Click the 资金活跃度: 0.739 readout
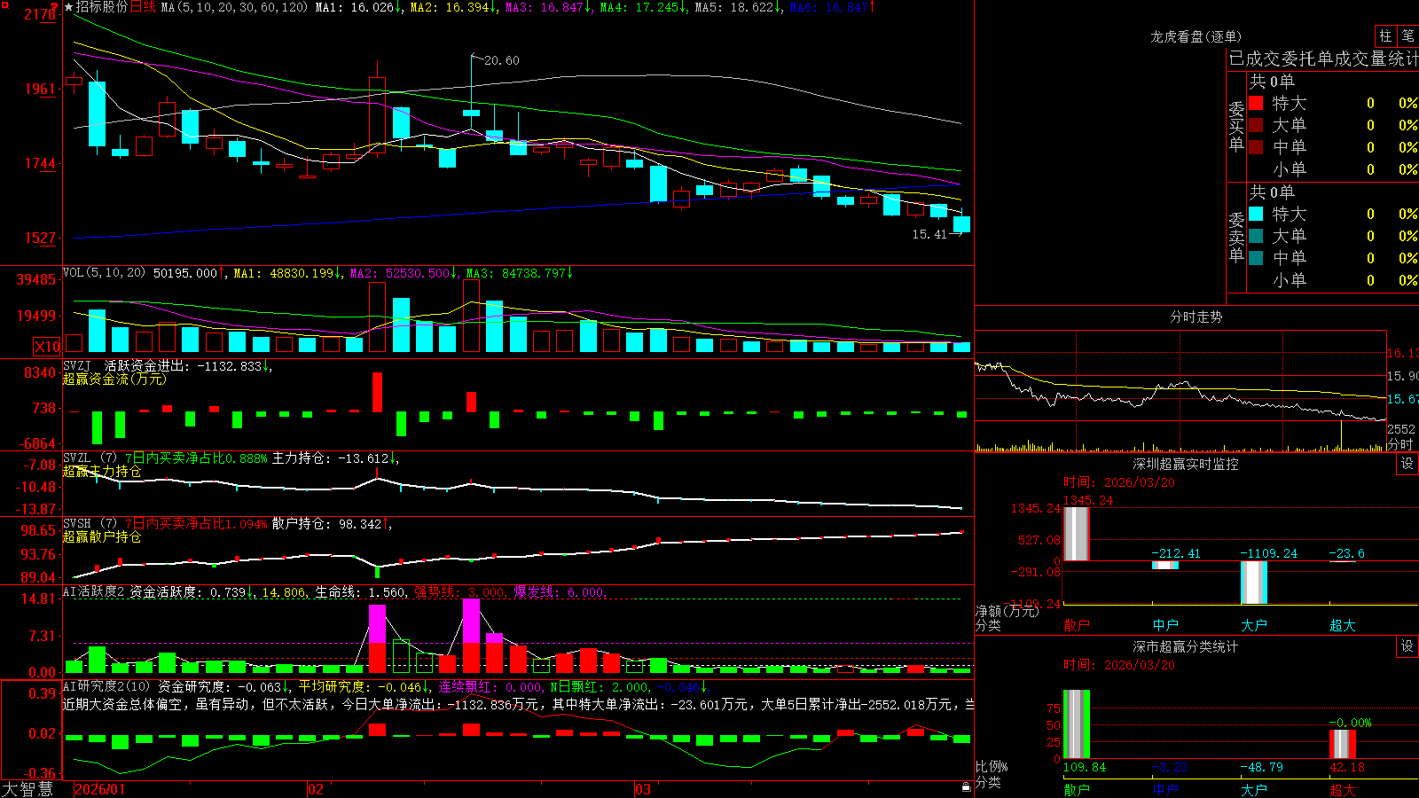This screenshot has height=798, width=1419. point(192,592)
